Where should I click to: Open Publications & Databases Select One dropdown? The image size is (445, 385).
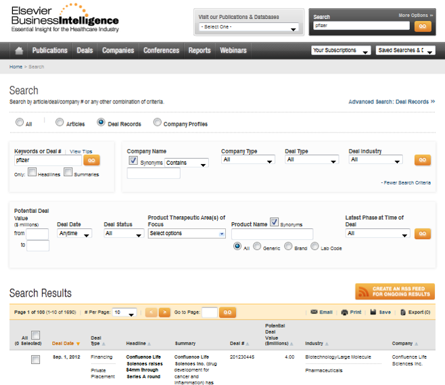(x=249, y=27)
